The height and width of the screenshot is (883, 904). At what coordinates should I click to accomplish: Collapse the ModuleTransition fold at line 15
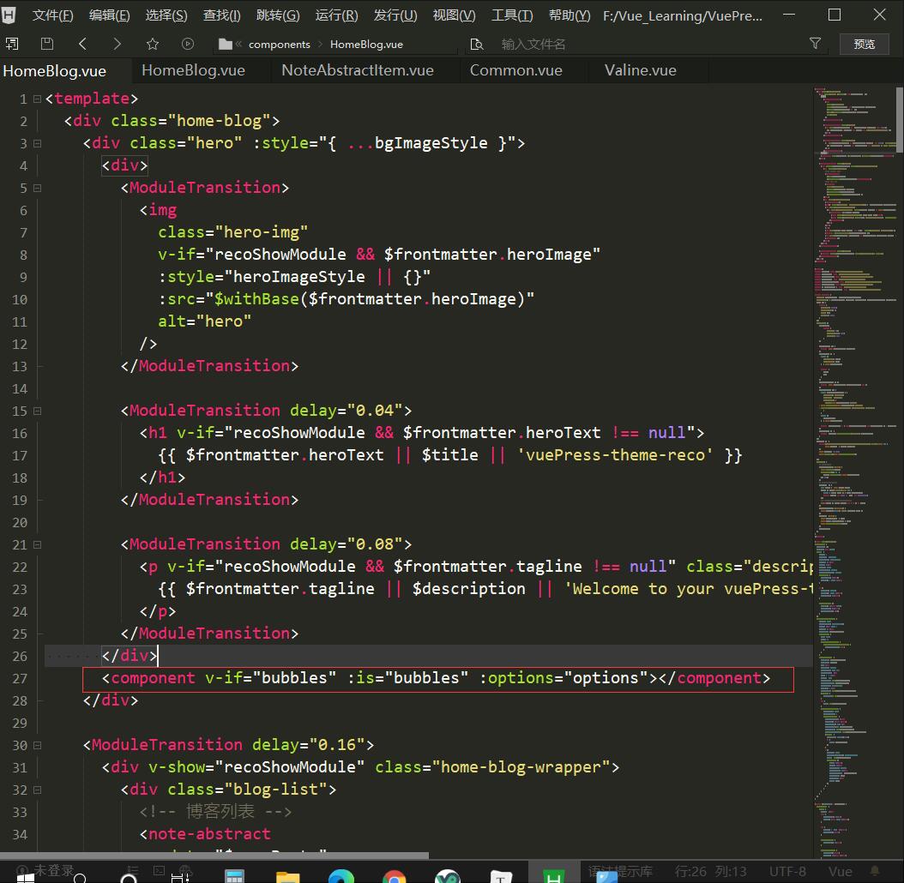pos(36,411)
